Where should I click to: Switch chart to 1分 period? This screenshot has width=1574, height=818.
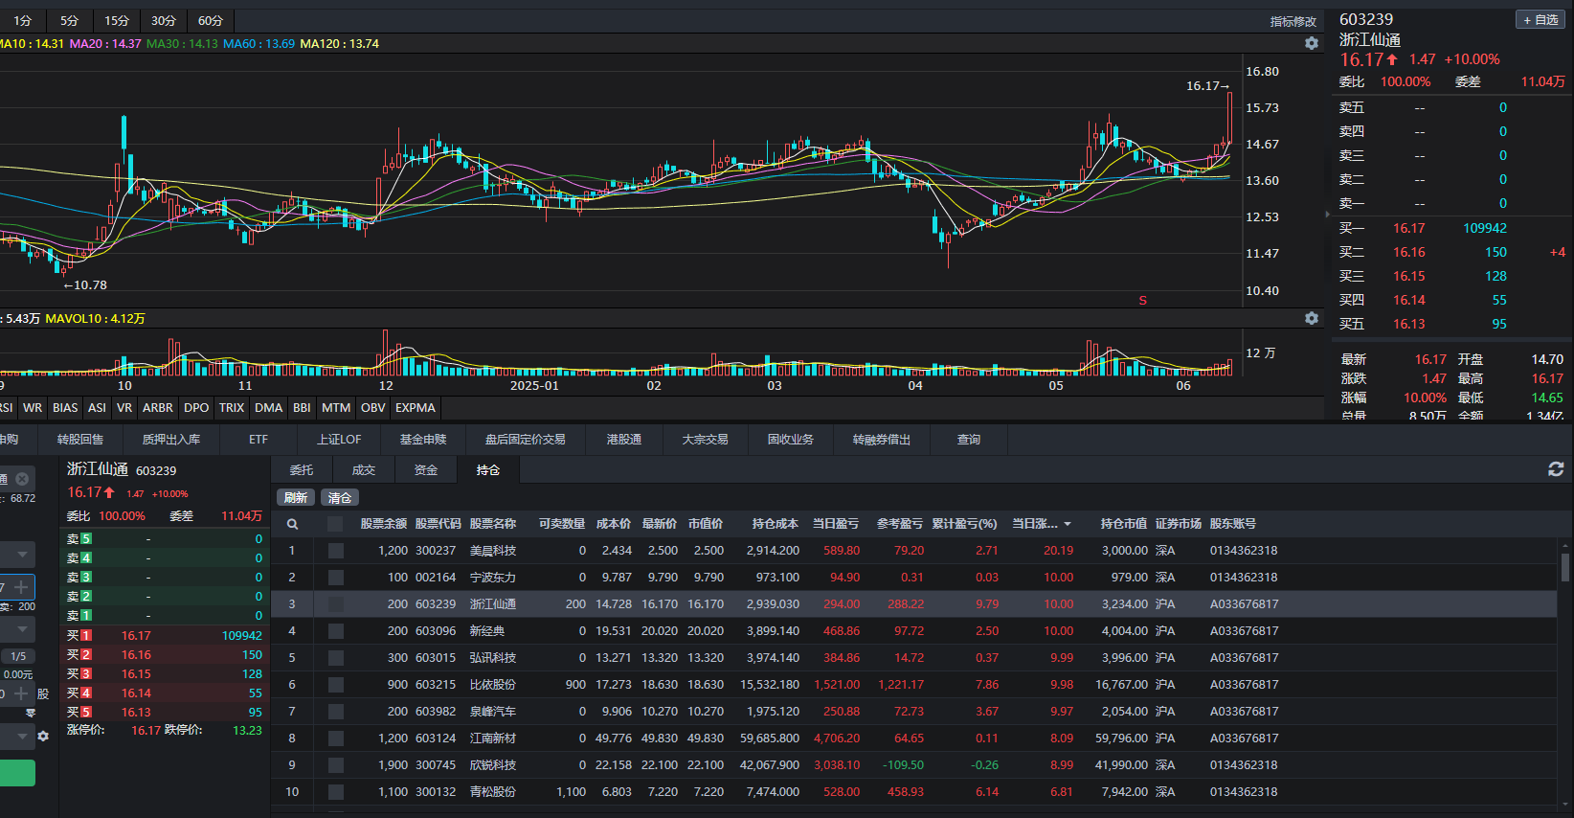coord(23,20)
